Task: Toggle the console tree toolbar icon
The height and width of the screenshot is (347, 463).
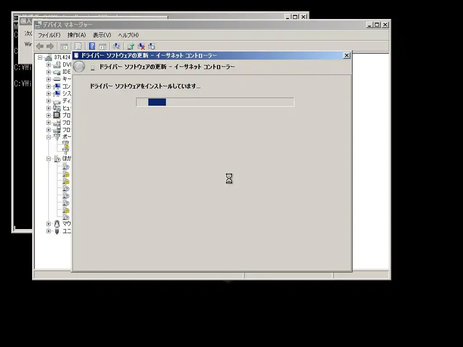Action: tap(64, 47)
